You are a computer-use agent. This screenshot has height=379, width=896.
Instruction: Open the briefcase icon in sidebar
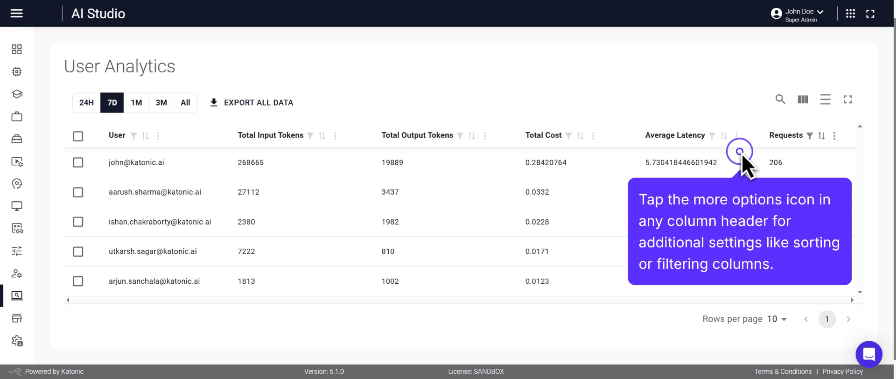click(17, 117)
